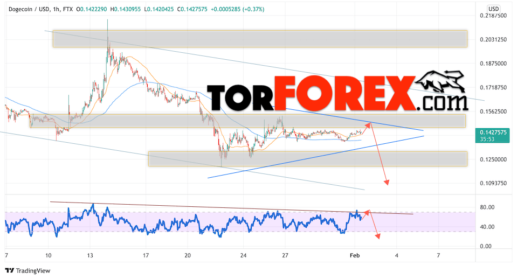
Task: Click RSI axis label 80.00
Action: [487, 207]
